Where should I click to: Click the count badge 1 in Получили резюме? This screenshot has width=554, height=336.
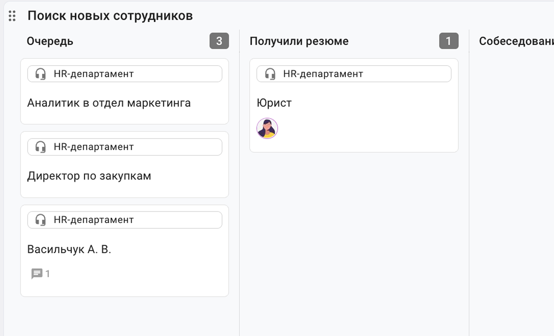448,41
